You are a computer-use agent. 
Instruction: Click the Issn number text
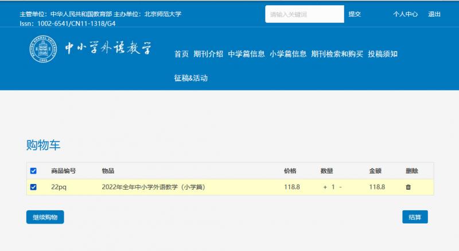(x=68, y=23)
